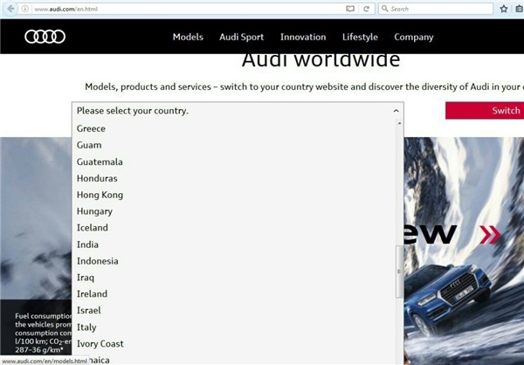This screenshot has height=365, width=524.
Task: Open the Innovation menu
Action: 303,37
